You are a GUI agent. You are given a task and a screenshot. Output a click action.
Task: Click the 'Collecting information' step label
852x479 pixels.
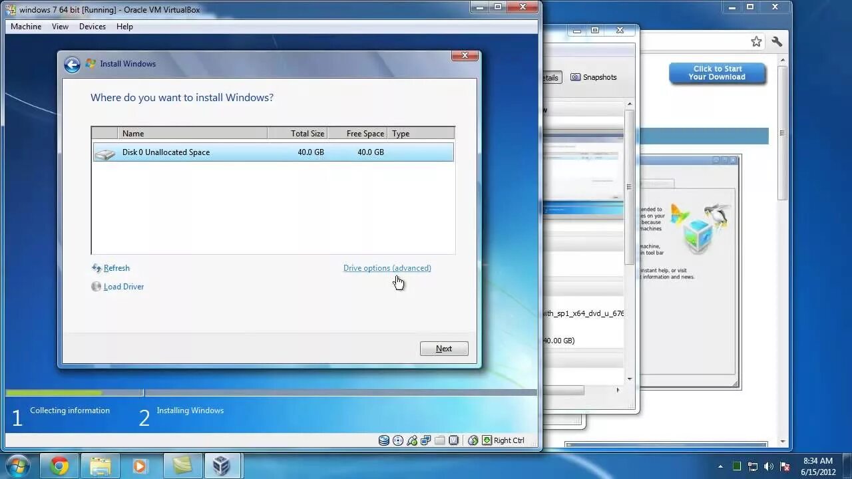point(70,410)
